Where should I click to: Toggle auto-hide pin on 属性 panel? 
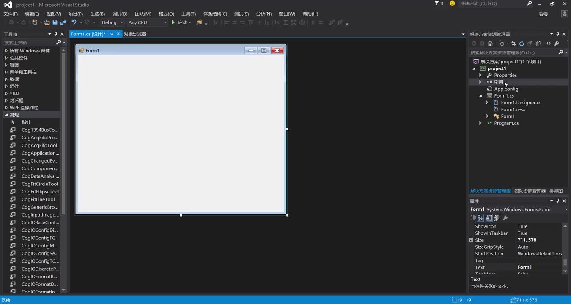point(557,201)
